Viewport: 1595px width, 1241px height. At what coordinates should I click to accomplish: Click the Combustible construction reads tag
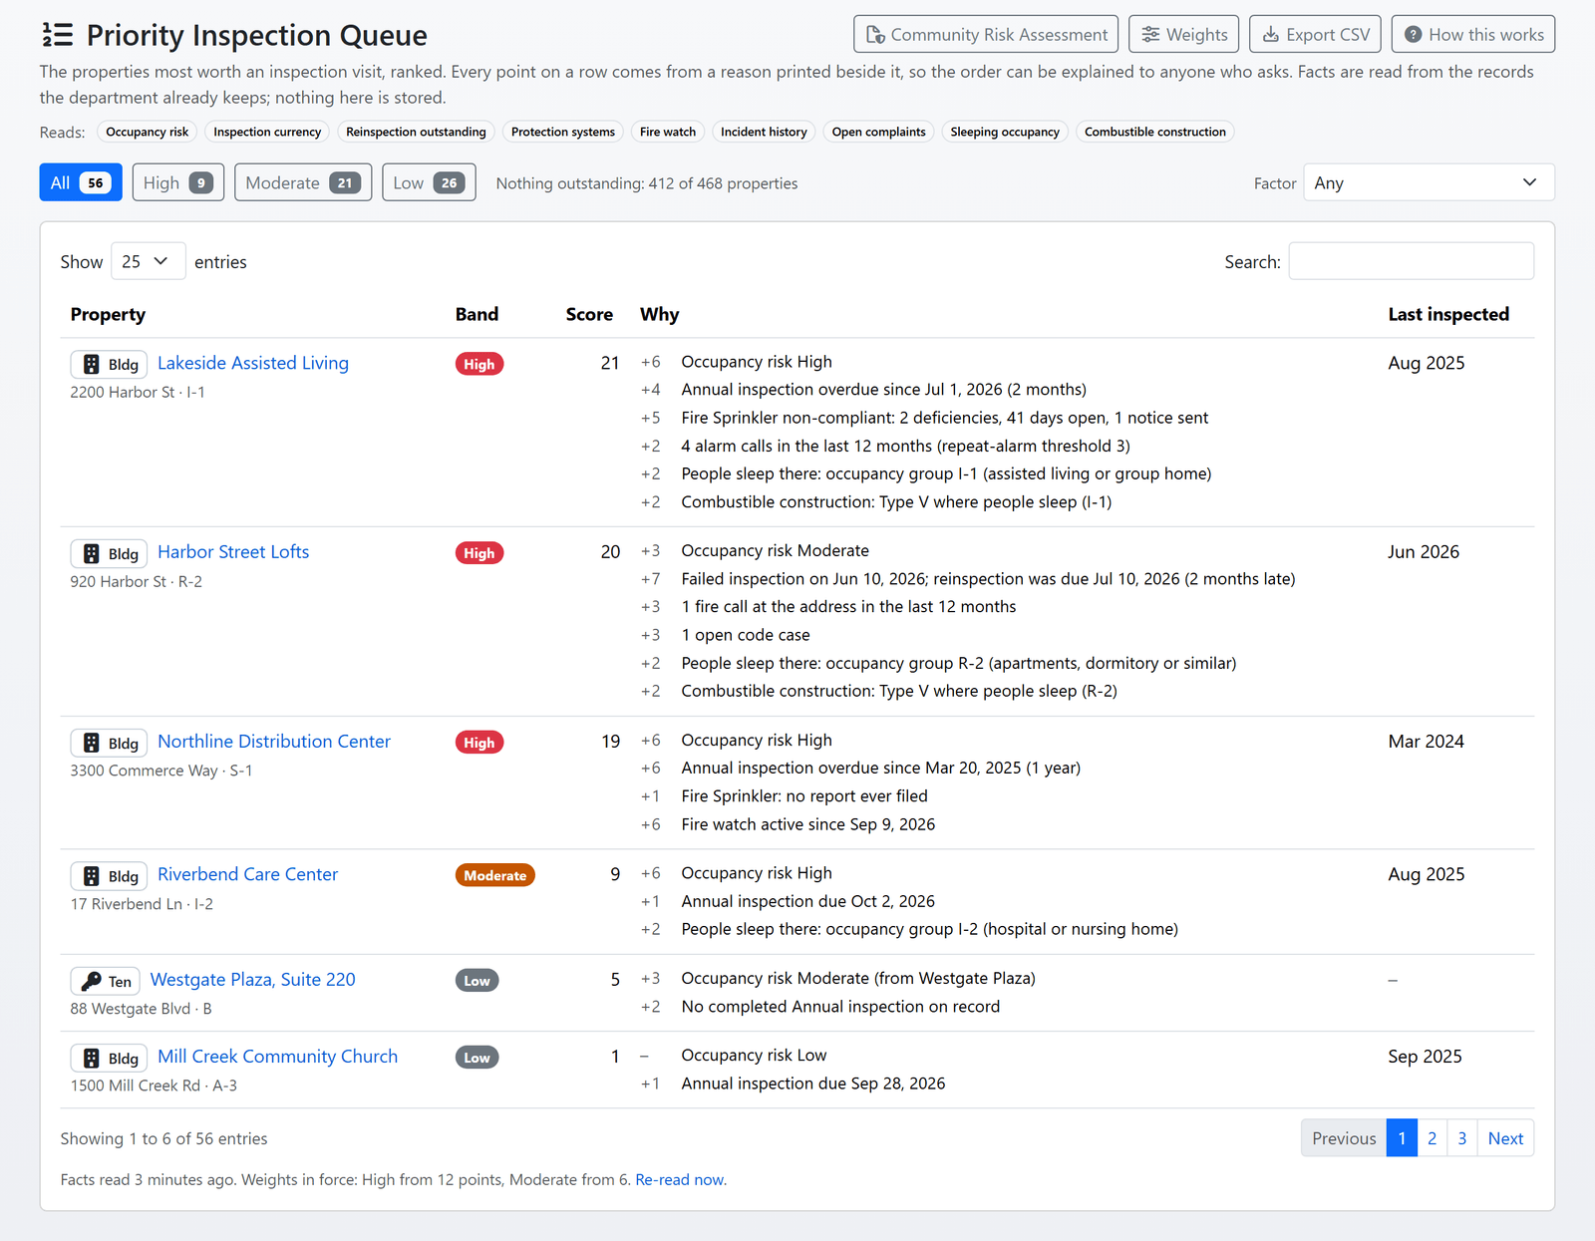pyautogui.click(x=1155, y=132)
